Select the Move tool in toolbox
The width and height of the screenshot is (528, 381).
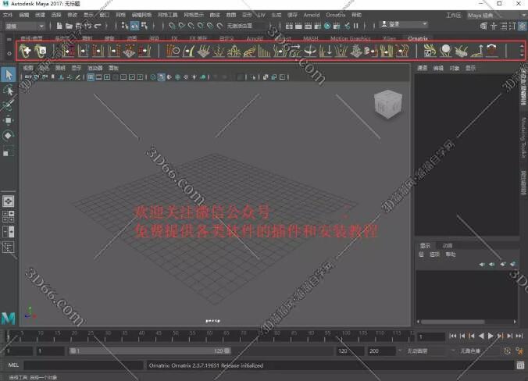coord(9,120)
